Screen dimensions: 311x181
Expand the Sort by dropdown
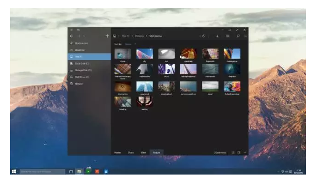pos(130,44)
